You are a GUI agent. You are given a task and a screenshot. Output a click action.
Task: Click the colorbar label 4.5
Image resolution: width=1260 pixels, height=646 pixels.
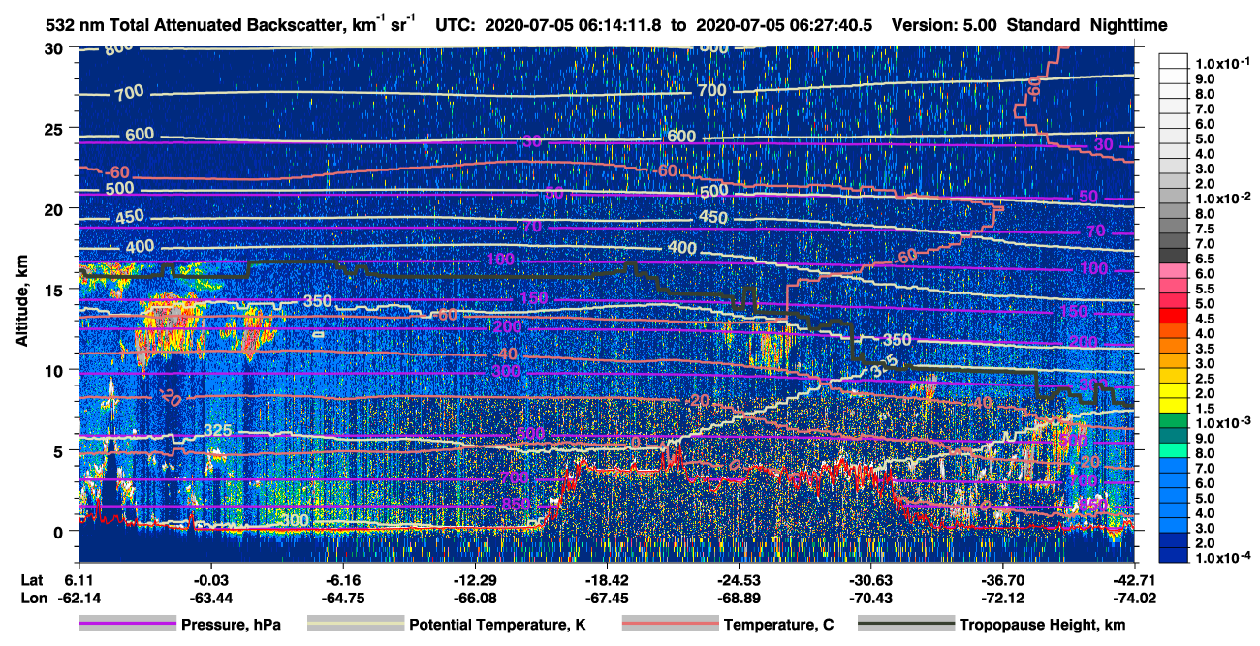[x=1206, y=319]
